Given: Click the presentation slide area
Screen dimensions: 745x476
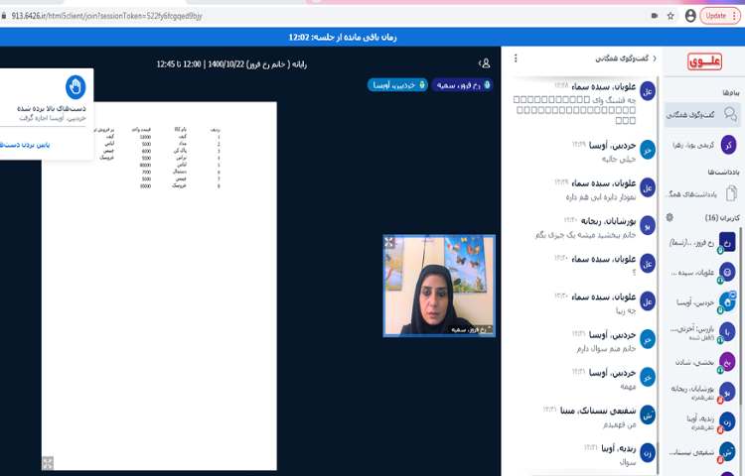Looking at the screenshot, I should point(159,286).
